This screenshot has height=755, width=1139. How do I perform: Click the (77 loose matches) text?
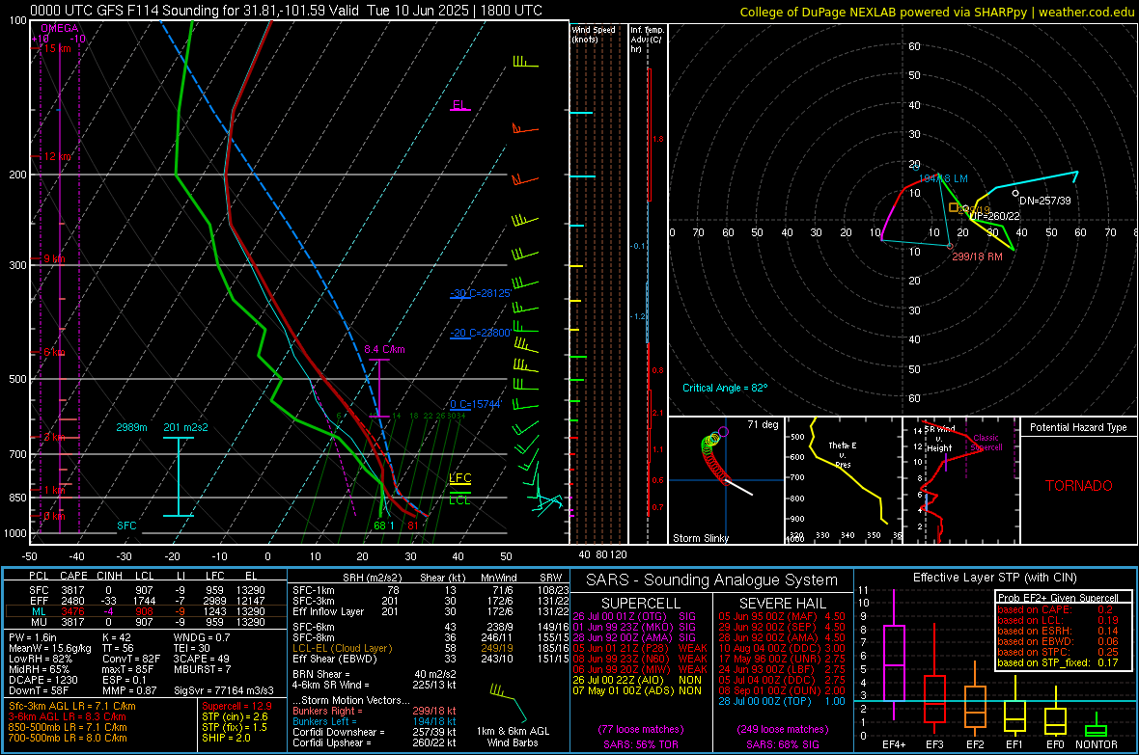(641, 730)
